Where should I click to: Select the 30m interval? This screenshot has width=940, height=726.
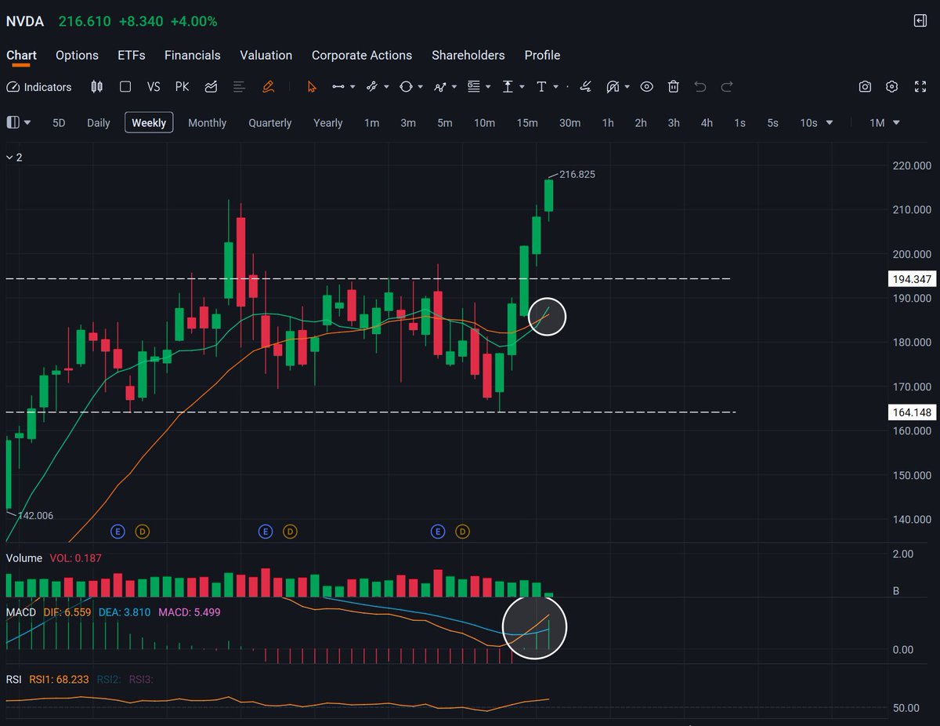pyautogui.click(x=570, y=123)
